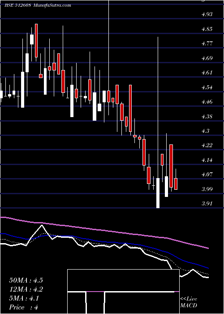Click the last red candlestick on the right
Screen dimensions: 224x314
click(176, 184)
